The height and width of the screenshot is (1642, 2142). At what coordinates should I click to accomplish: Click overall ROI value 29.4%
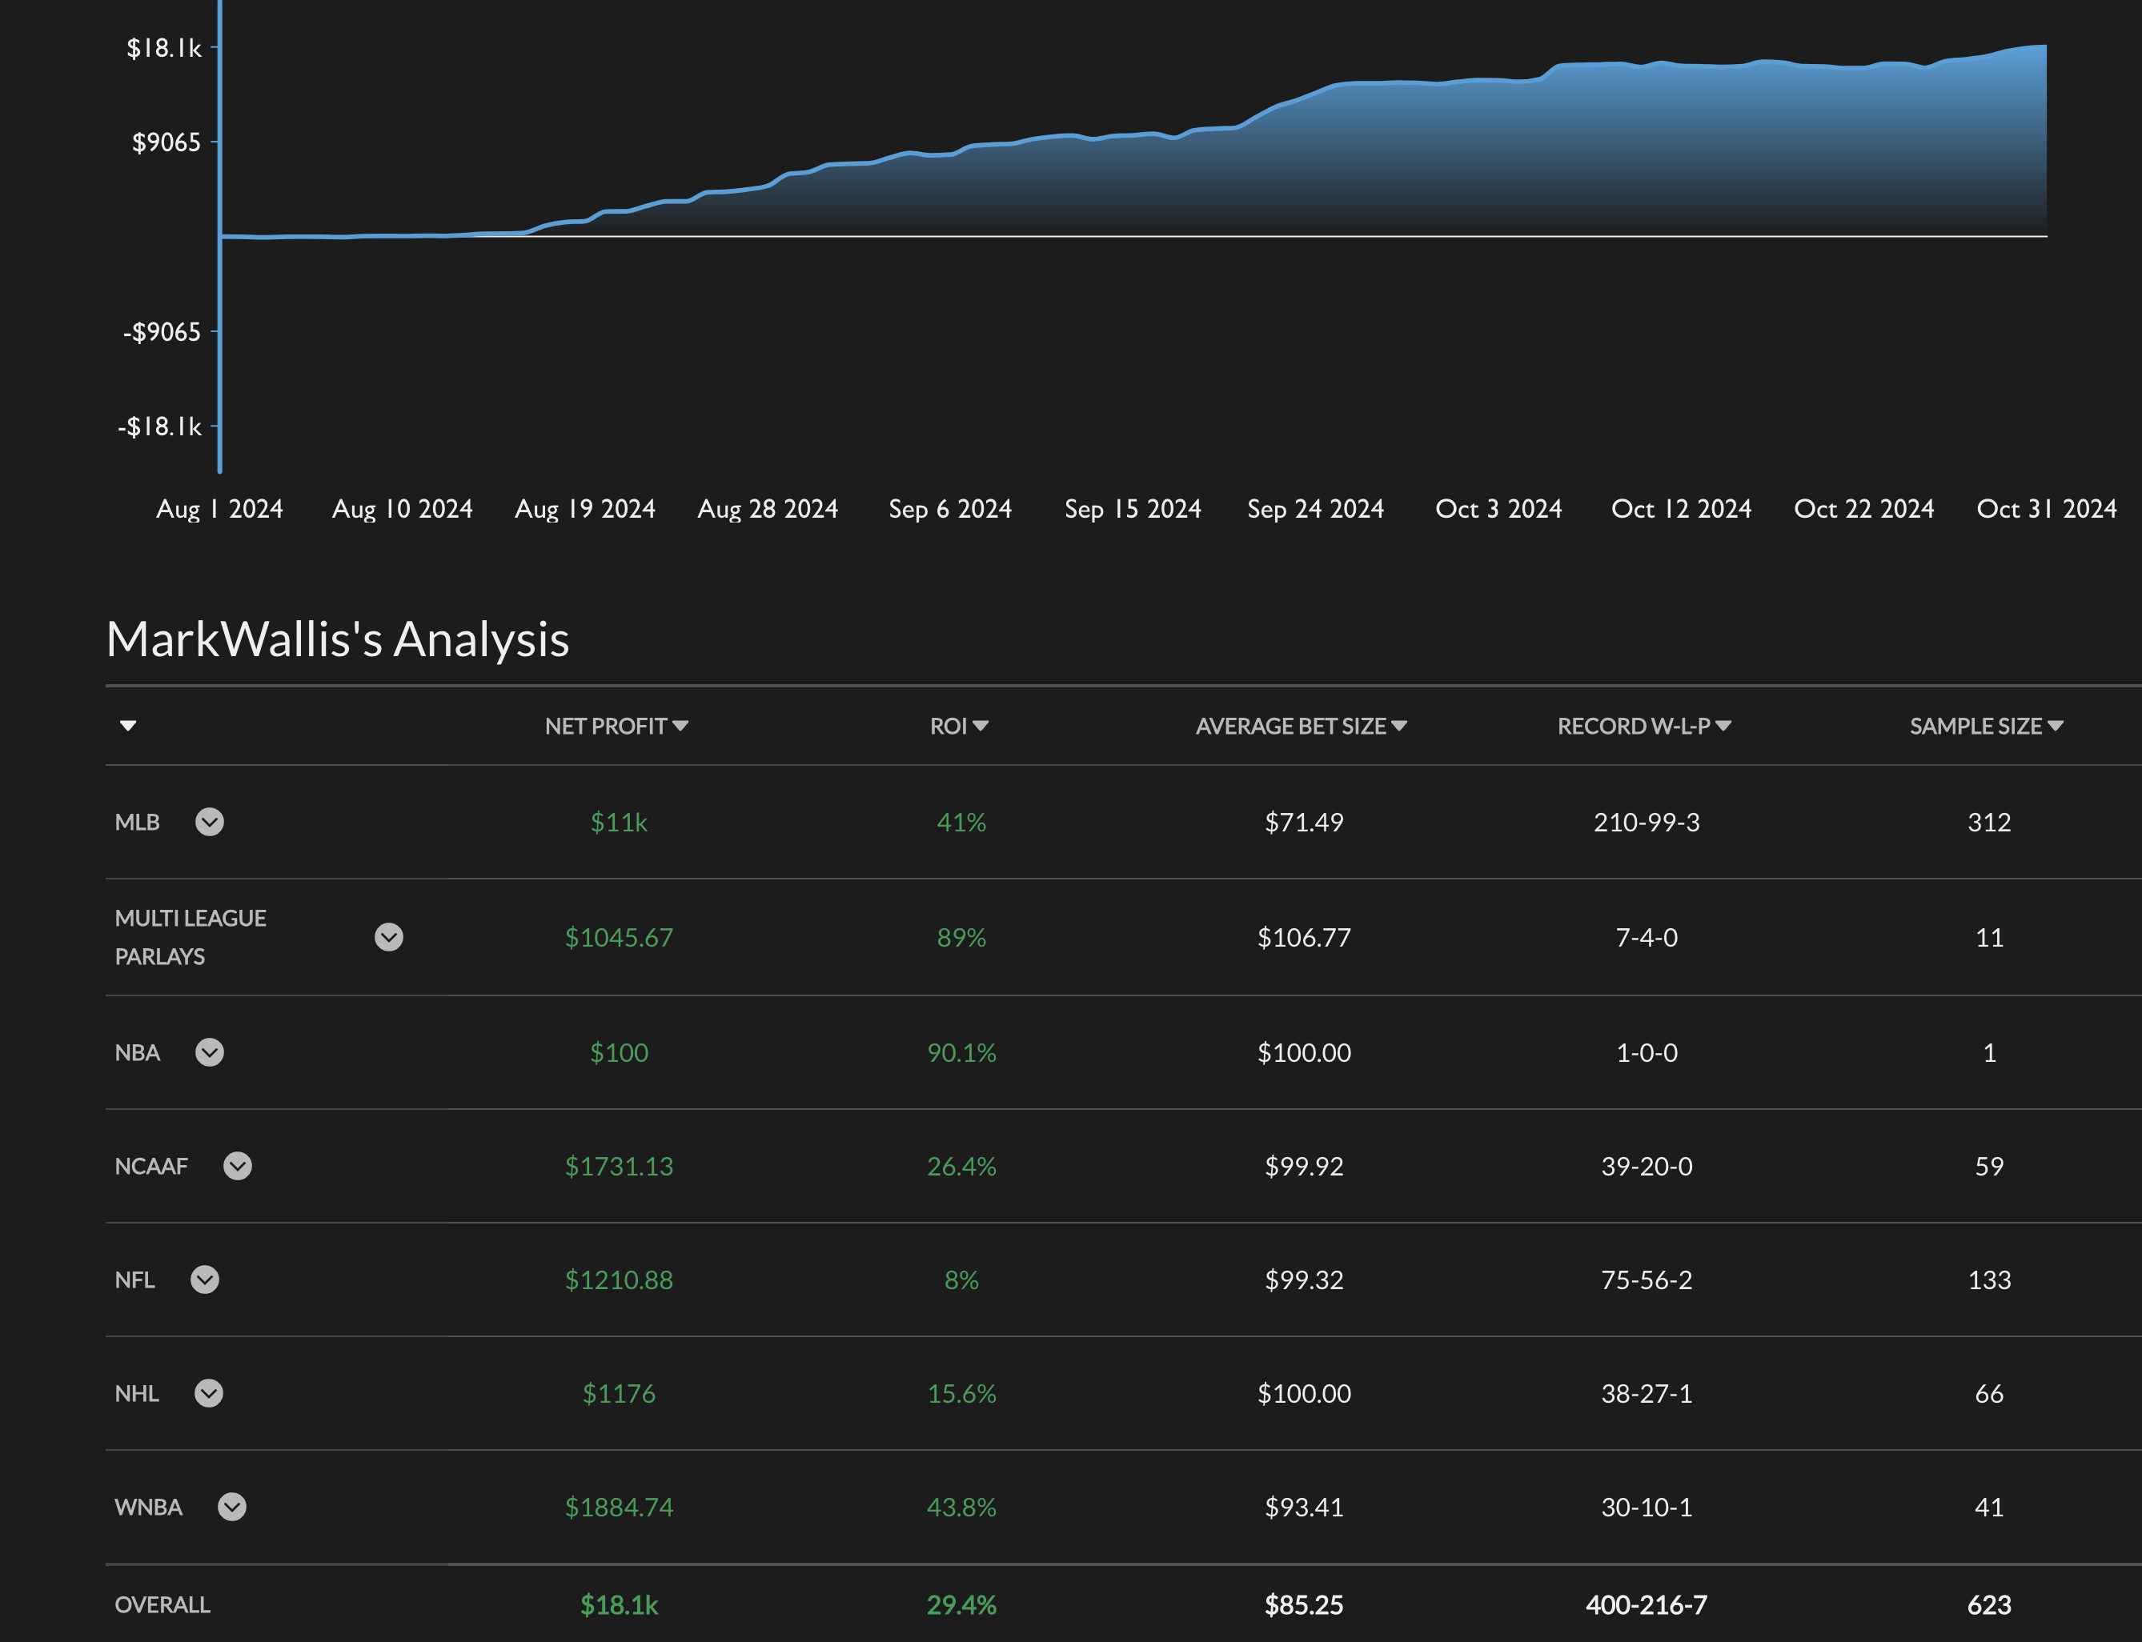click(x=961, y=1605)
